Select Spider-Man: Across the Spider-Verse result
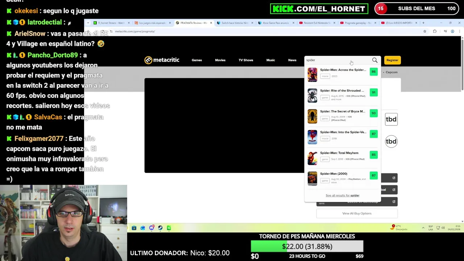This screenshot has width=464, height=261. [343, 74]
